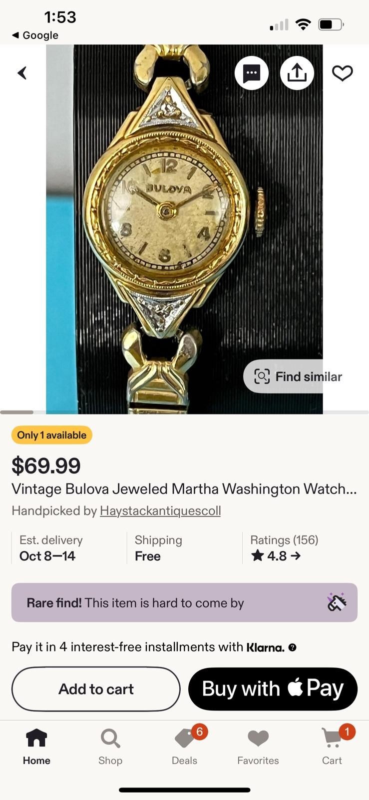The height and width of the screenshot is (800, 369).
Task: Expand the truncated Vintage Bulova listing title
Action: point(184,488)
